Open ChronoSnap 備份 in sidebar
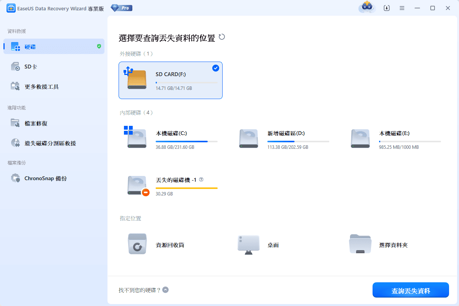Image resolution: width=459 pixels, height=306 pixels. pos(54,178)
